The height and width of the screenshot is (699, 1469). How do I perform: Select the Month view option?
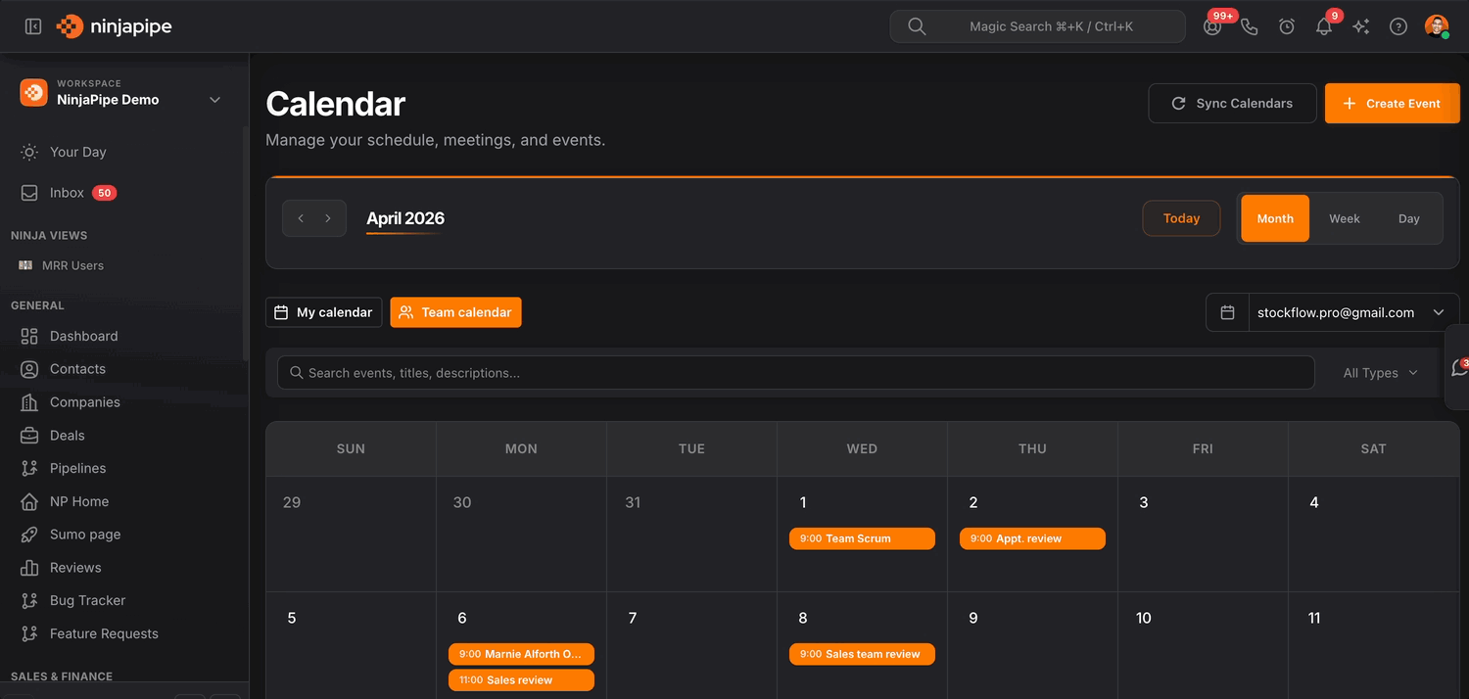click(x=1275, y=218)
